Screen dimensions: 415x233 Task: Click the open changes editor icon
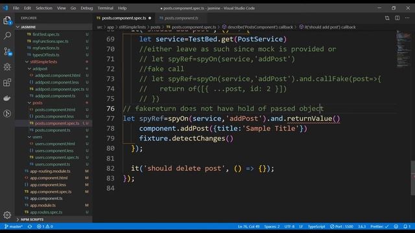[387, 18]
